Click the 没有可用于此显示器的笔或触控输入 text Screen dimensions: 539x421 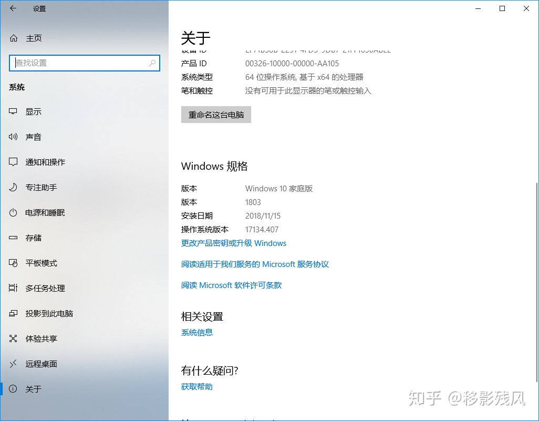(x=308, y=91)
